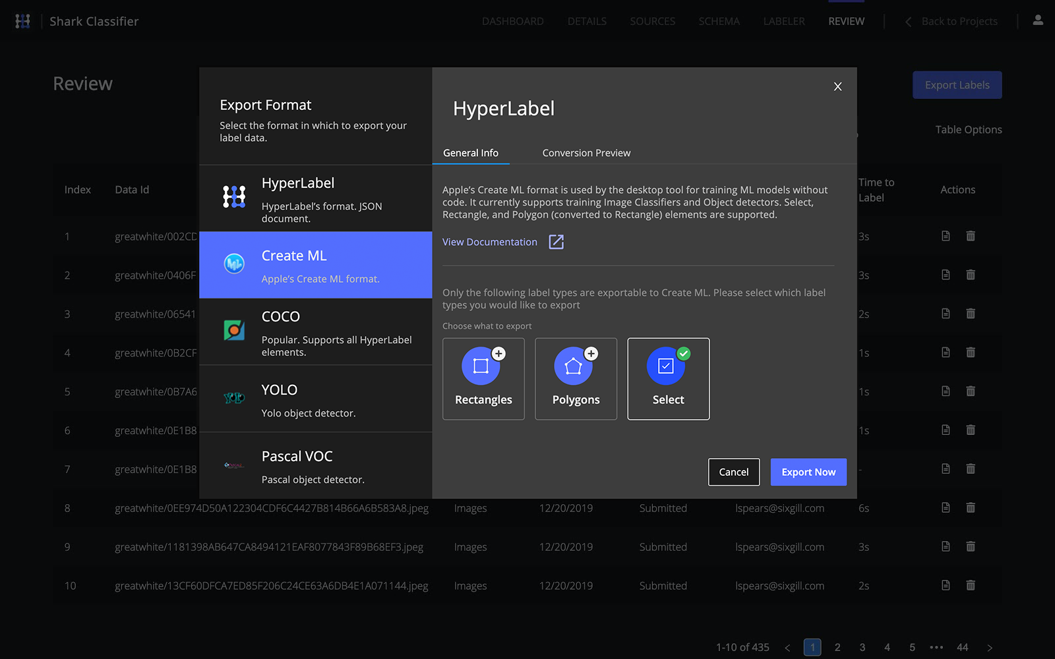View document for row 6
This screenshot has width=1055, height=659.
946,430
